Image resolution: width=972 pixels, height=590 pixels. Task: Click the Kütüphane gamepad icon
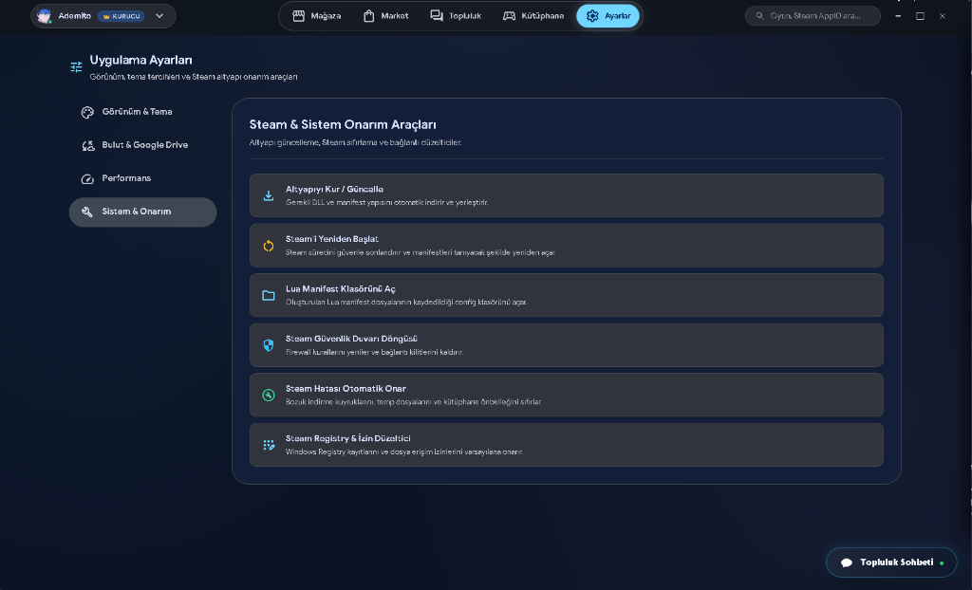(x=509, y=16)
